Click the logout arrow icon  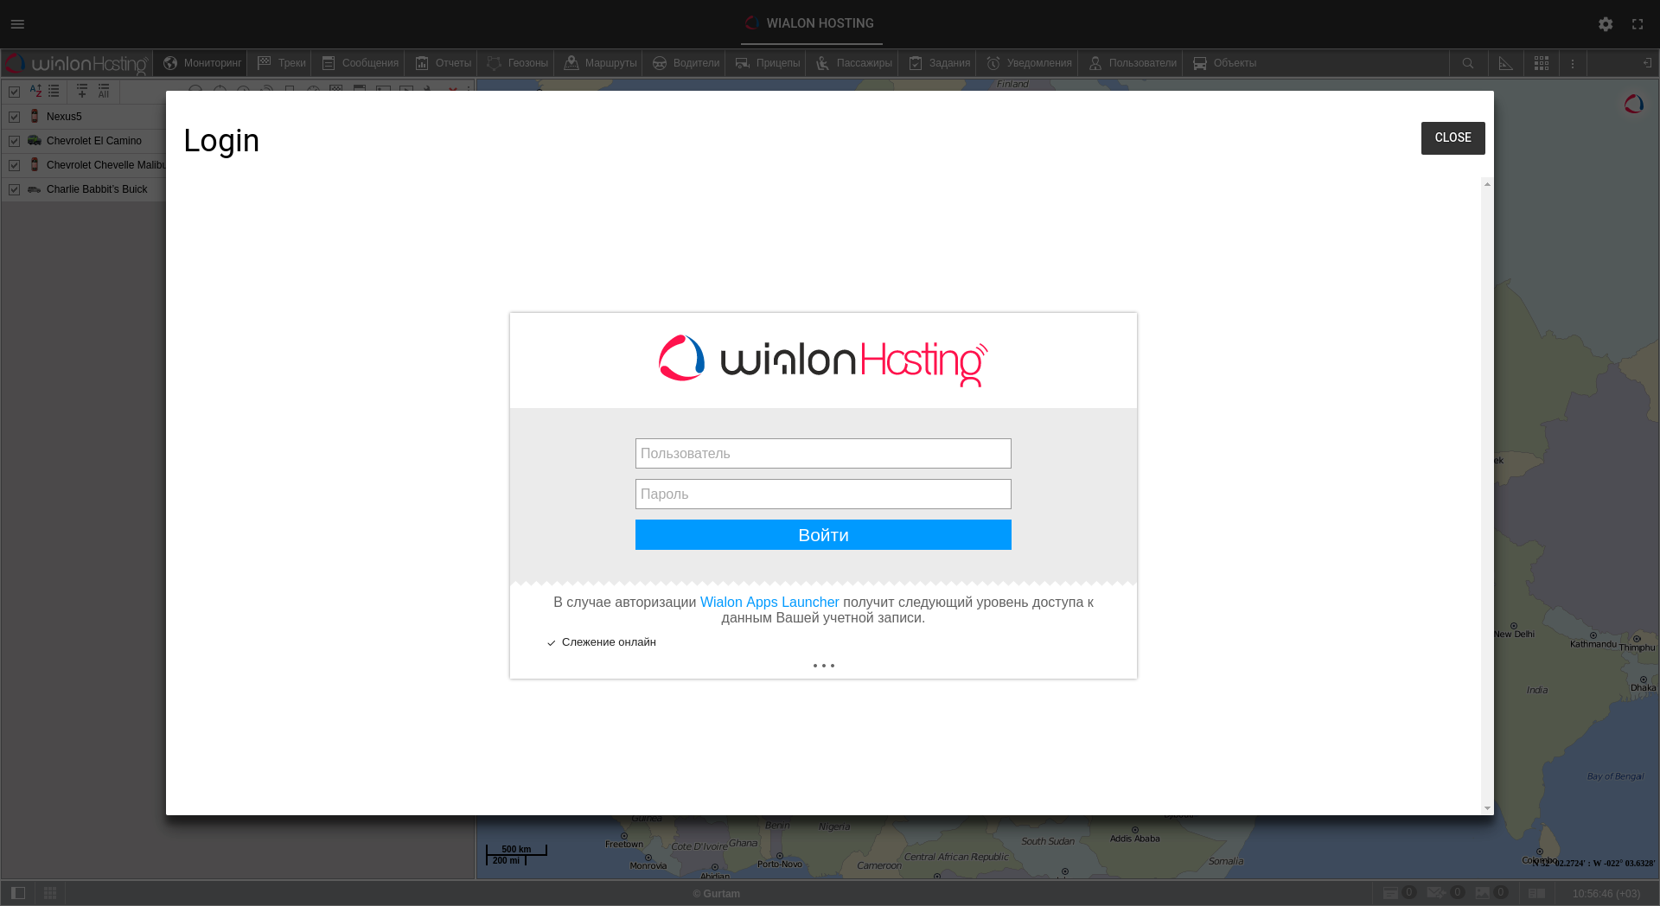(1647, 63)
